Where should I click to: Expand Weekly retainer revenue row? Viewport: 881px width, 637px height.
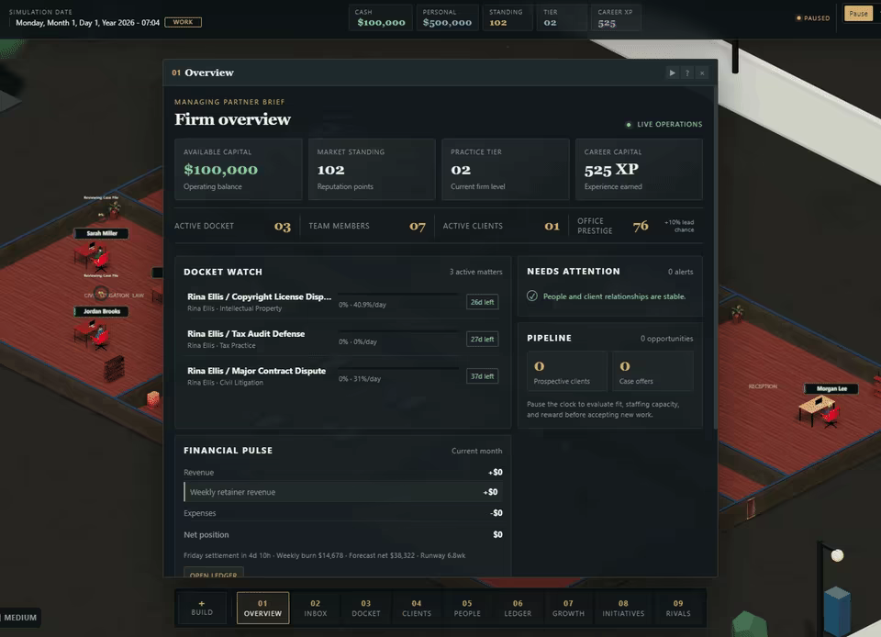point(342,492)
